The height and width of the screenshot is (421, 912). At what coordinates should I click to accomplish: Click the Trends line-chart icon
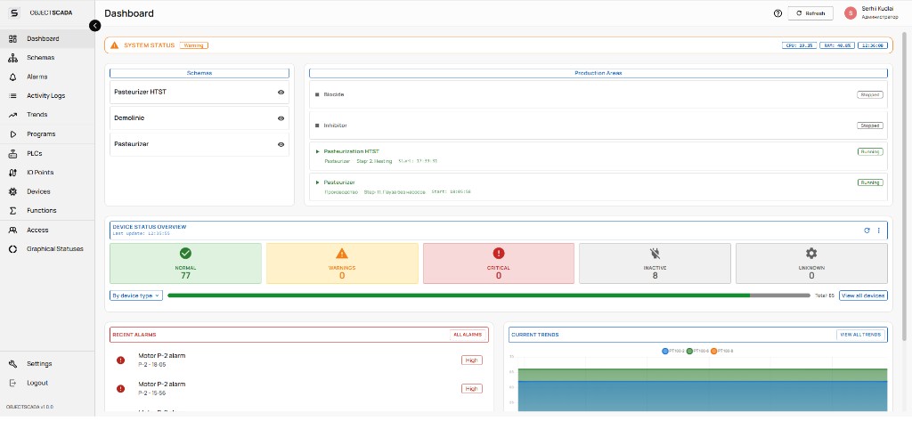[x=12, y=115]
